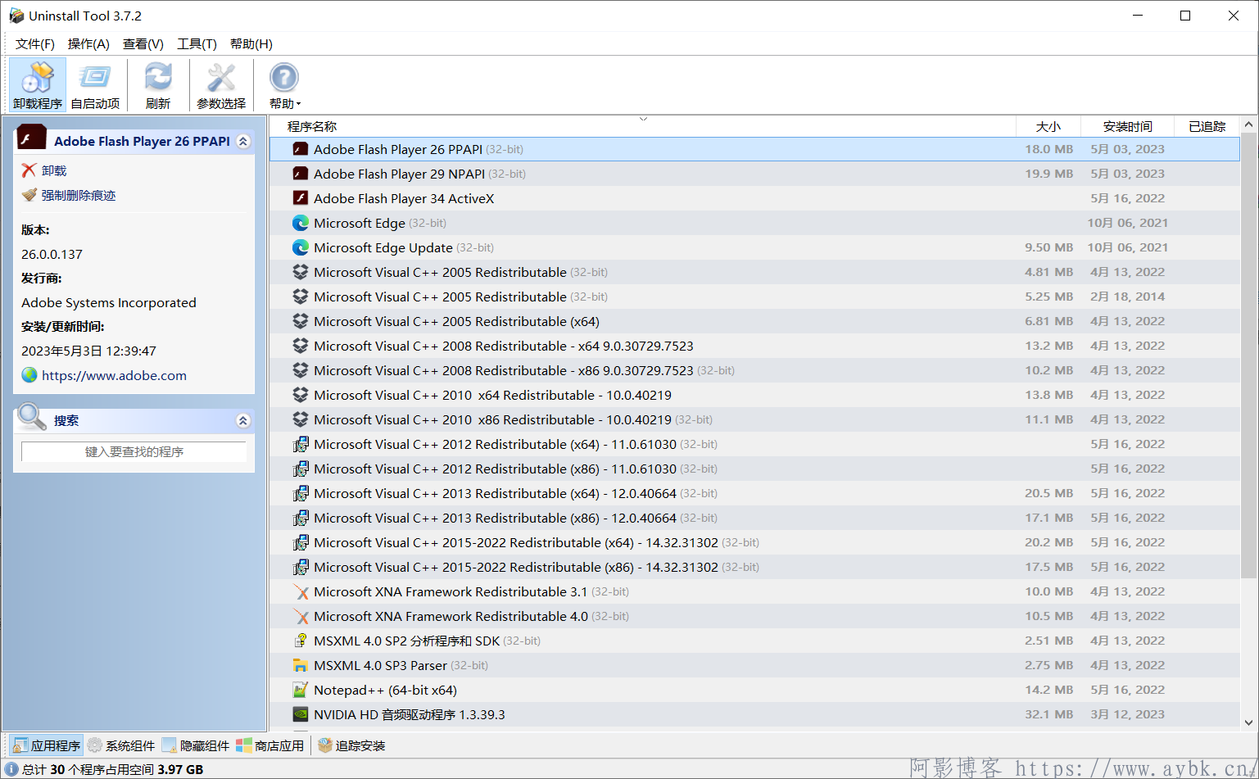Click the 追踪安装 traced install button
This screenshot has height=779, width=1259.
(351, 745)
